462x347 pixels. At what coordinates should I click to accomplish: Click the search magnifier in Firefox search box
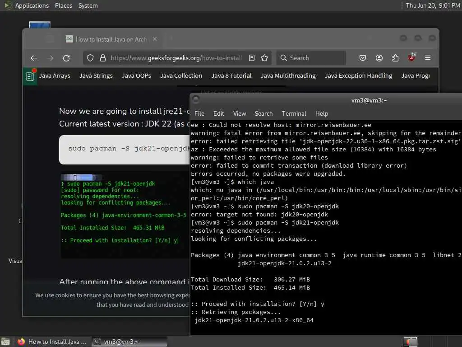click(x=283, y=58)
